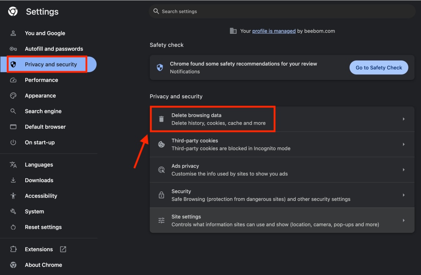Viewport: 421px width, 275px height.
Task: Click the Chrome logo at top left
Action: (12, 11)
